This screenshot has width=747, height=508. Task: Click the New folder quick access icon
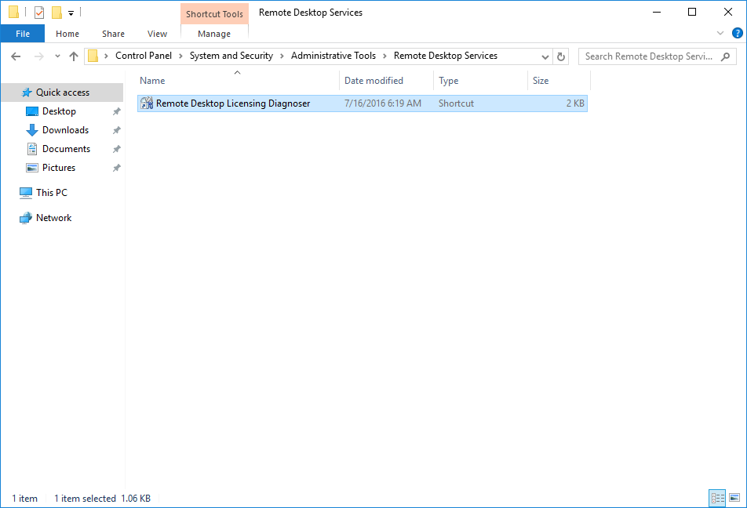point(56,13)
